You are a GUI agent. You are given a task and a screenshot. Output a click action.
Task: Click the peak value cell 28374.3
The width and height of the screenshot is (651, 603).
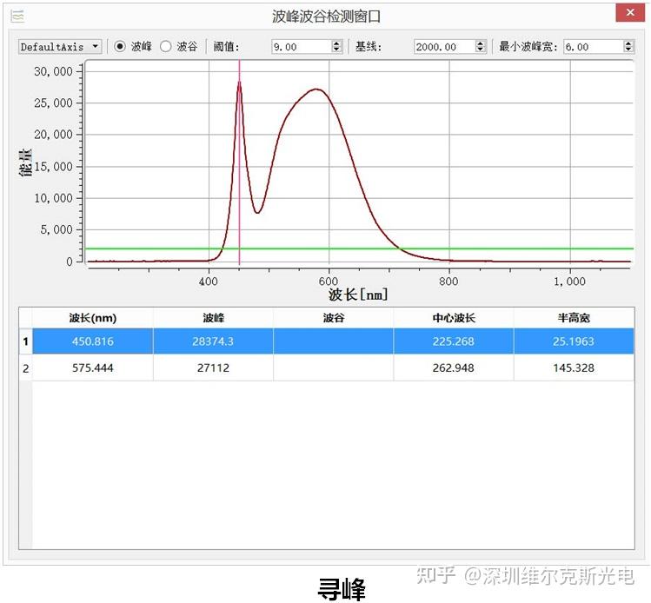(x=214, y=341)
